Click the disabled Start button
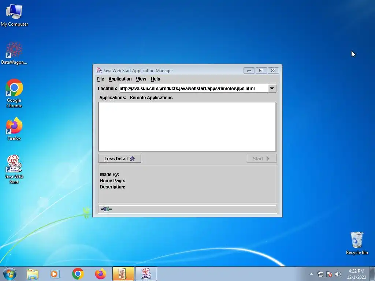Image resolution: width=375 pixels, height=281 pixels. click(261, 158)
